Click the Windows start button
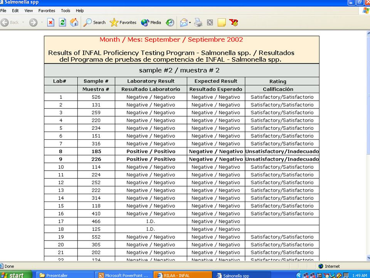The width and height of the screenshot is (370, 278). (x=16, y=275)
